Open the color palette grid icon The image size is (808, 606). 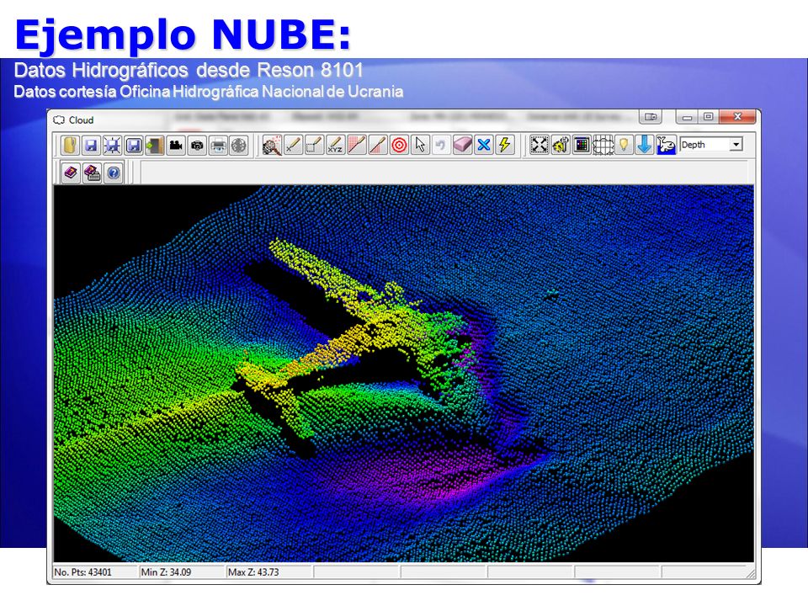coord(582,146)
